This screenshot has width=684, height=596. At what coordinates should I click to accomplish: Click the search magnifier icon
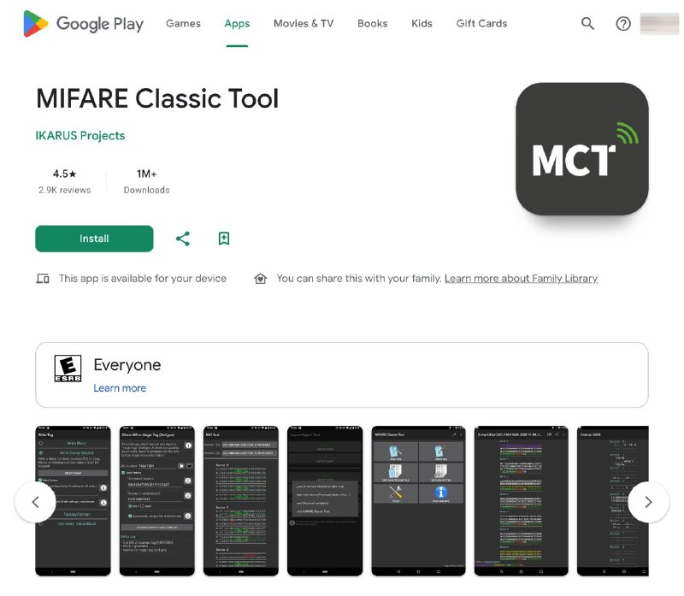pos(587,24)
